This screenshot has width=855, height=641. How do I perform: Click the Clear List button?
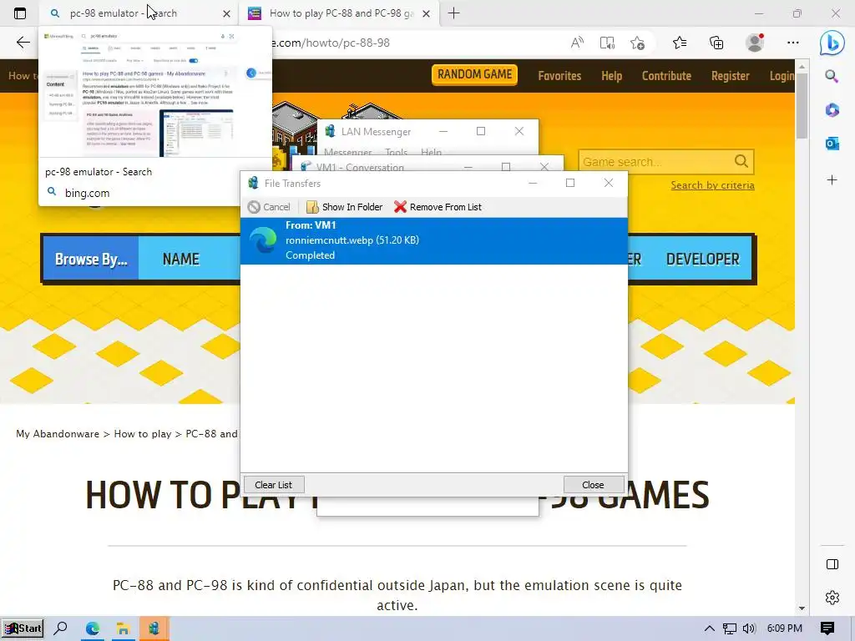click(273, 485)
